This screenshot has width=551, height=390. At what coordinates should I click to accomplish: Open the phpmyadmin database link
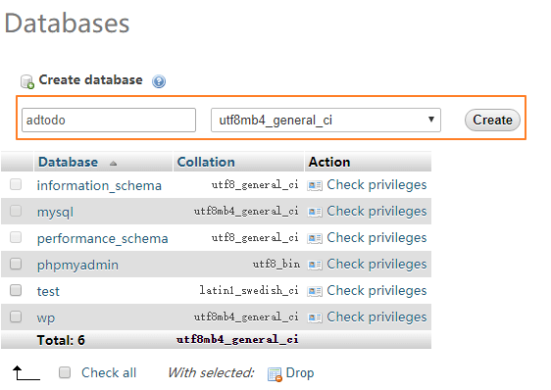(x=77, y=266)
